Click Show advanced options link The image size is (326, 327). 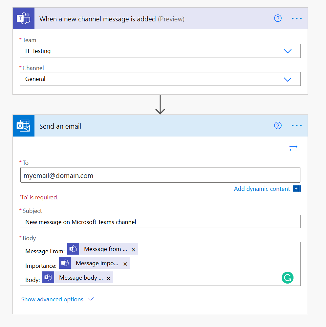point(52,299)
